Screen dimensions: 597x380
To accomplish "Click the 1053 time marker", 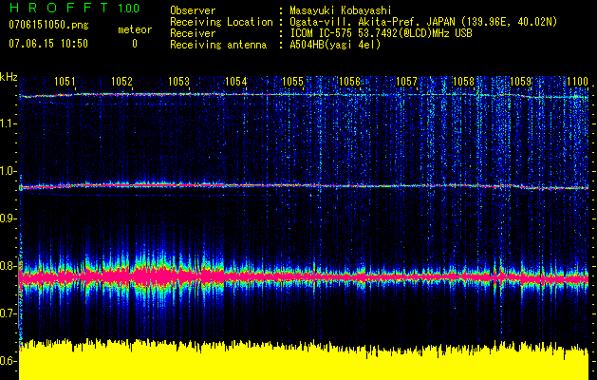I will 179,81.
